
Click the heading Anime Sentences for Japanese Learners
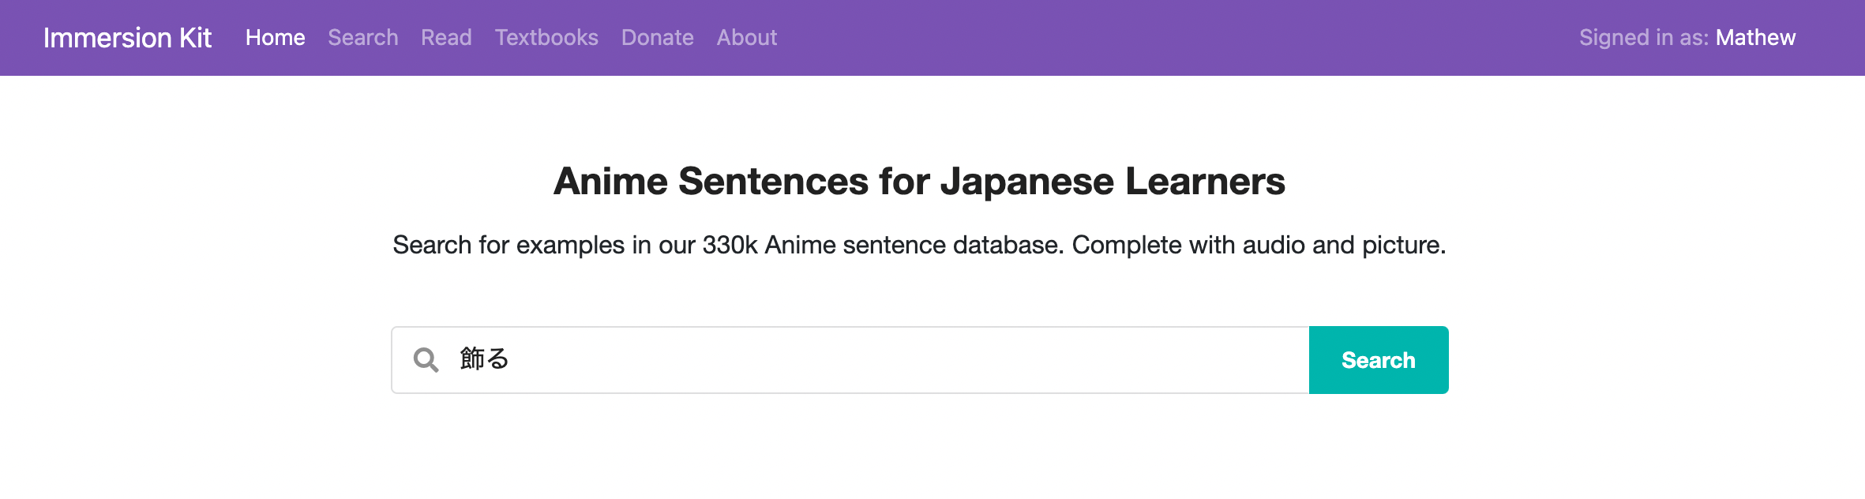[920, 182]
